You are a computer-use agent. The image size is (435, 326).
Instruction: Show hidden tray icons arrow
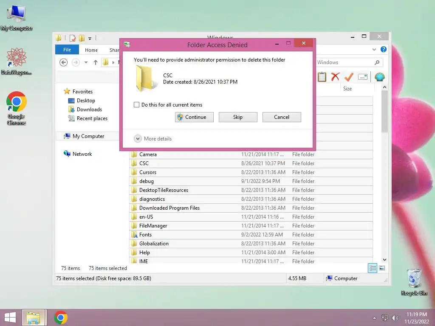(374, 318)
